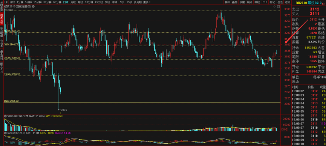This screenshot has height=146, width=326.
Task: Select the 5秒 period
Action: tap(122, 2)
